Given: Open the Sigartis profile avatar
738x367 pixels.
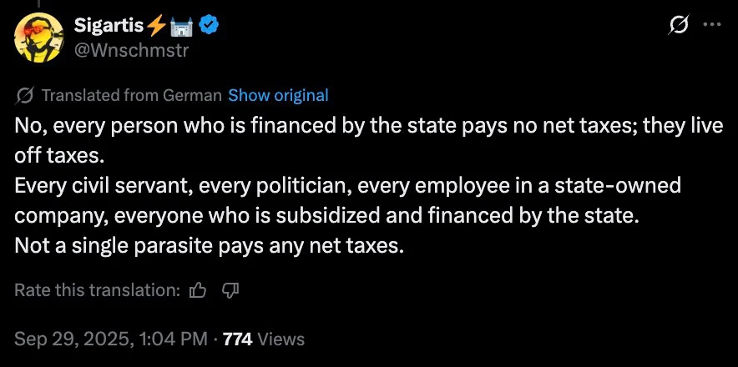Looking at the screenshot, I should tap(38, 38).
